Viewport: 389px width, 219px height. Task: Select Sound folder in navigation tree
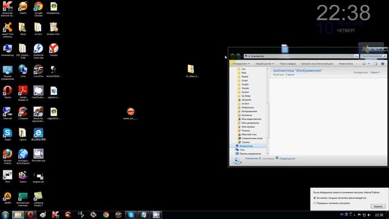pyautogui.click(x=243, y=92)
